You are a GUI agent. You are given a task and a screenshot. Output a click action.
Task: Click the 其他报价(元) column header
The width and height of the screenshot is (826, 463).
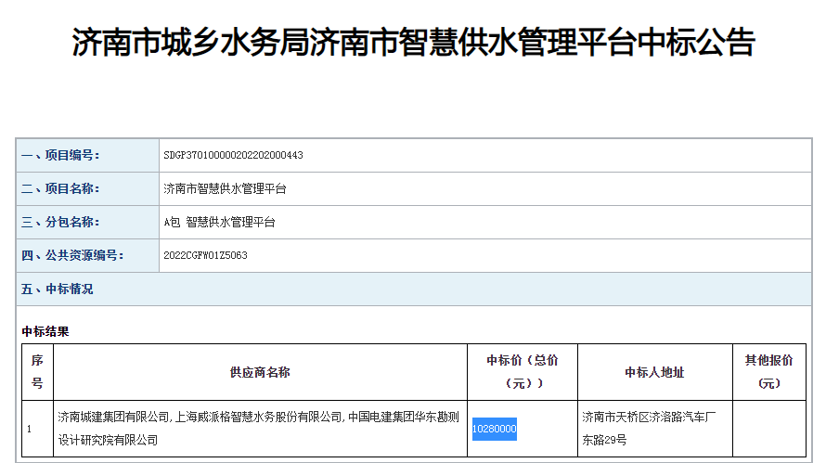[769, 372]
